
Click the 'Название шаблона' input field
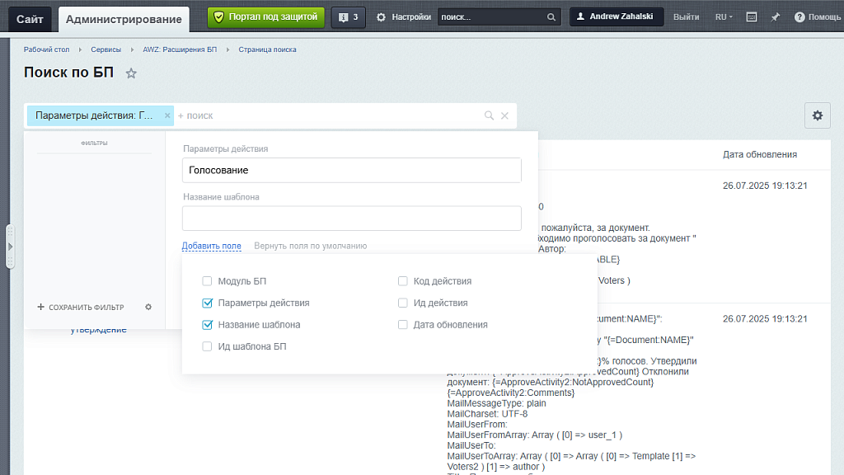(352, 219)
